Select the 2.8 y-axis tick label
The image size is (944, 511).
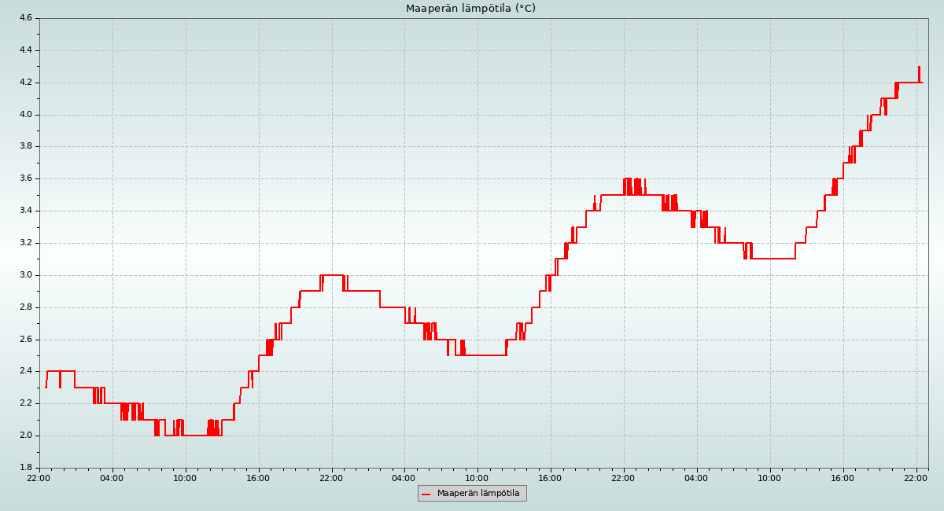(x=24, y=307)
